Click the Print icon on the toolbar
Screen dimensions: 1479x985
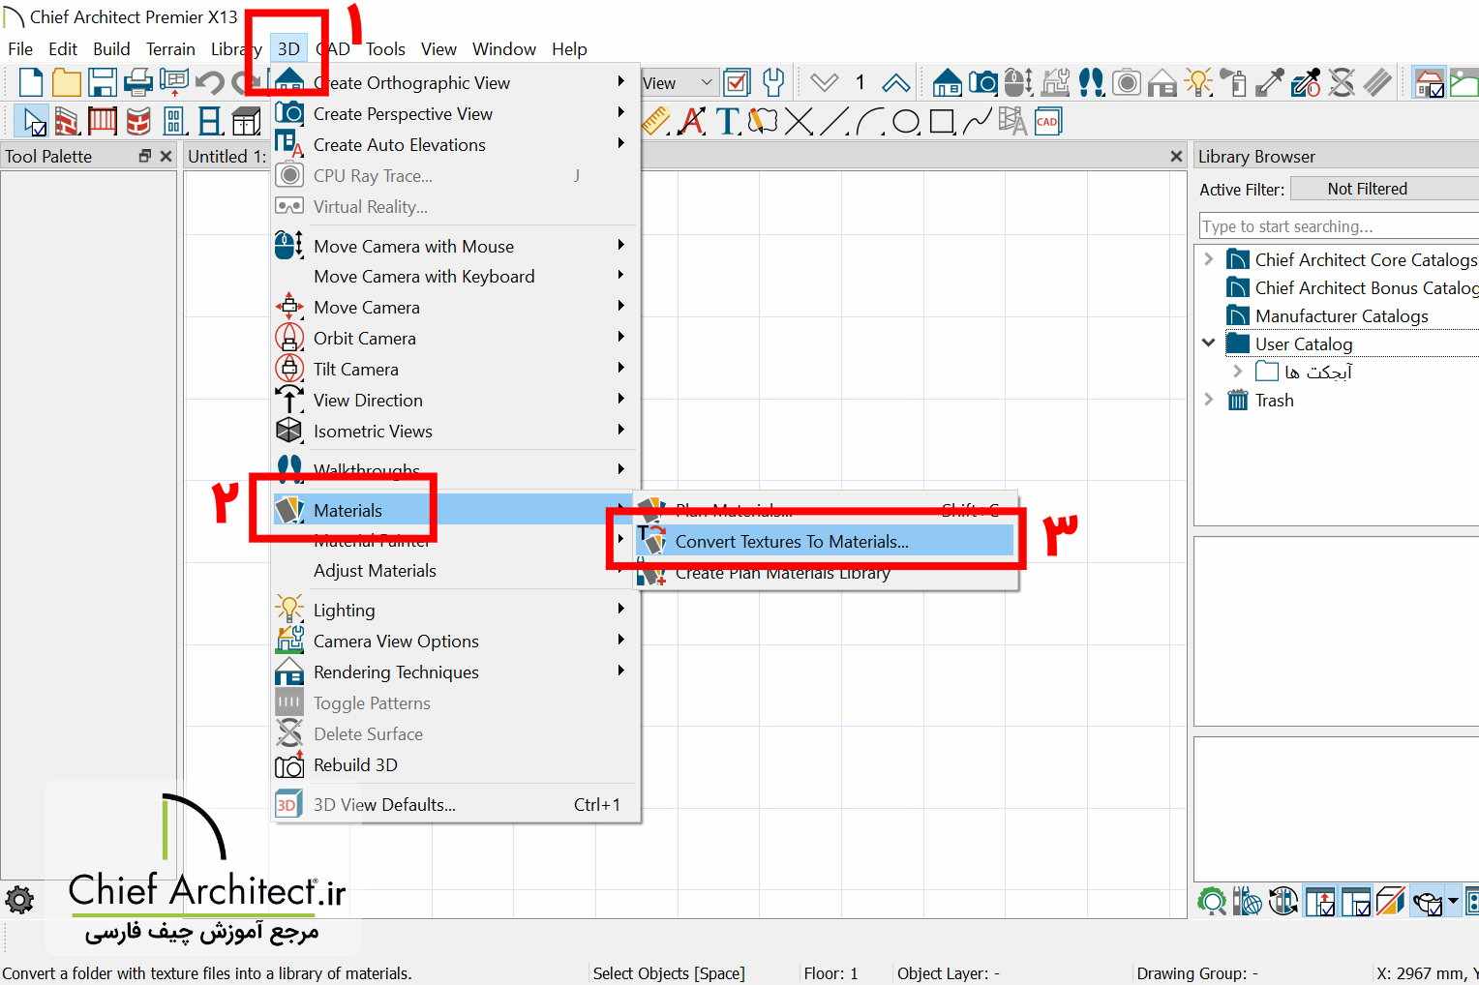click(138, 82)
